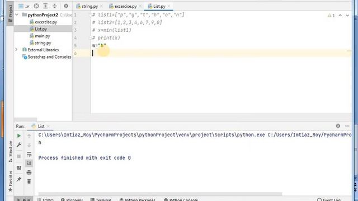Clear console with trash icon

tap(29, 181)
